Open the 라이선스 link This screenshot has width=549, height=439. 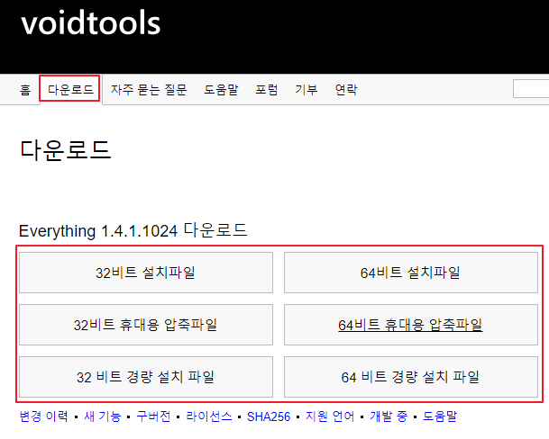[x=209, y=417]
